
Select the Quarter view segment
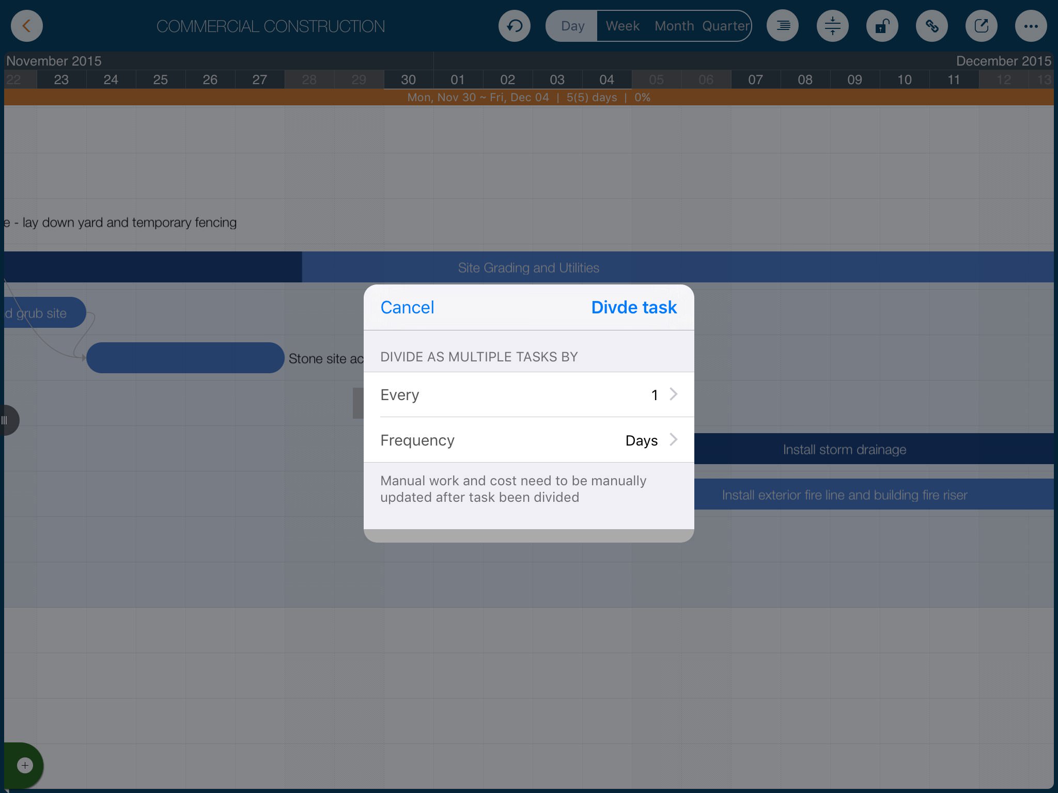tap(725, 26)
